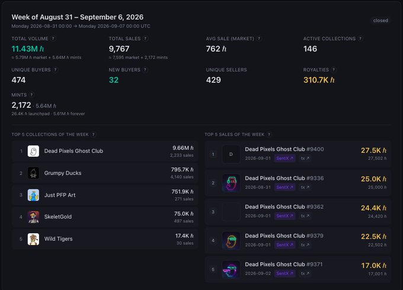
Task: Click the Dead Pixels Ghost Club #9371 title
Action: [x=284, y=265]
